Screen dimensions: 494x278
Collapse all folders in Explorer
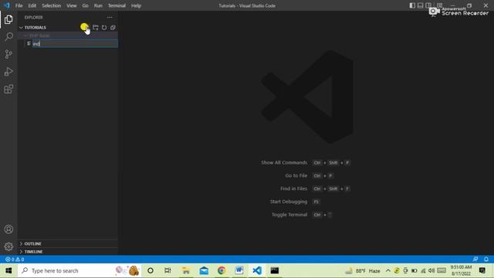point(113,28)
